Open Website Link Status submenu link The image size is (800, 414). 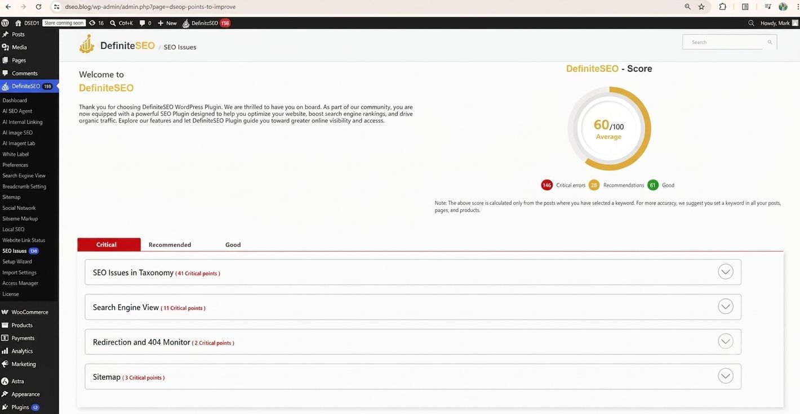point(24,240)
